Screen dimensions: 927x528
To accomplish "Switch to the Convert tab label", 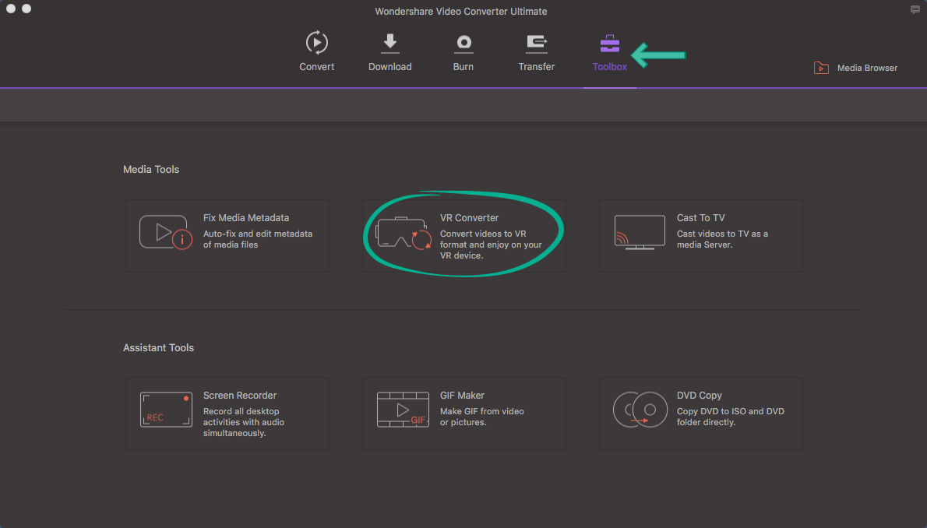I will tap(317, 67).
